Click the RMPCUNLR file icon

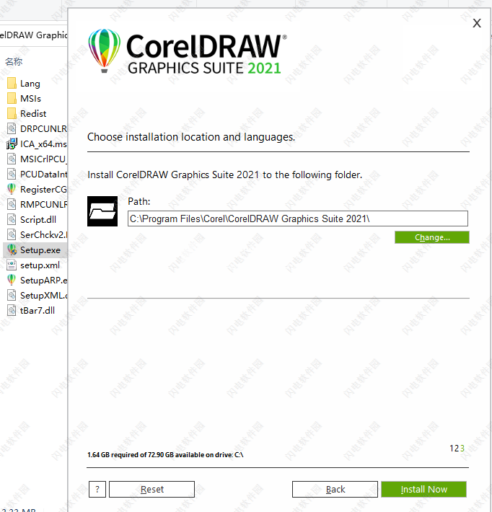coord(12,204)
